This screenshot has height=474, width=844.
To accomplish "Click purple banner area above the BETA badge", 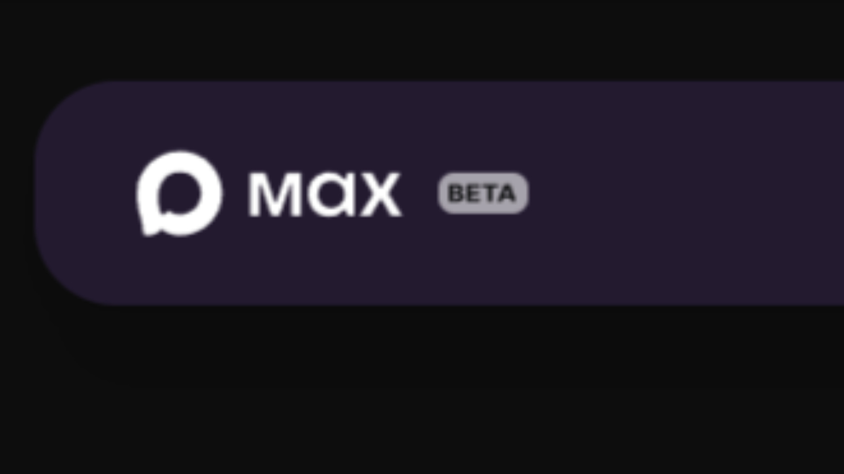I will click(483, 126).
